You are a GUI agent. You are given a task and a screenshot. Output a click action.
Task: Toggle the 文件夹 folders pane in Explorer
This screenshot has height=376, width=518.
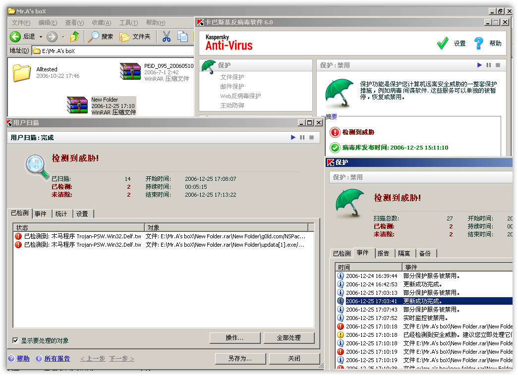tap(135, 36)
